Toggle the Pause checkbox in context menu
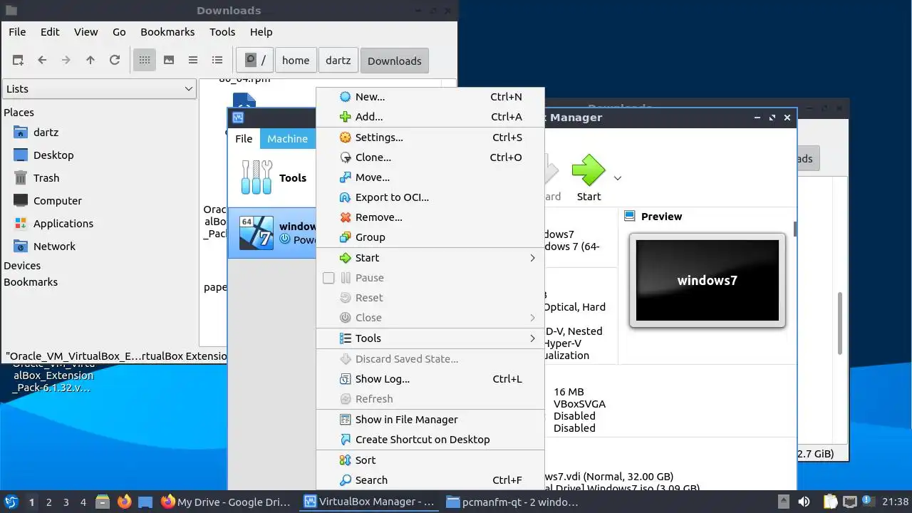 [x=328, y=278]
